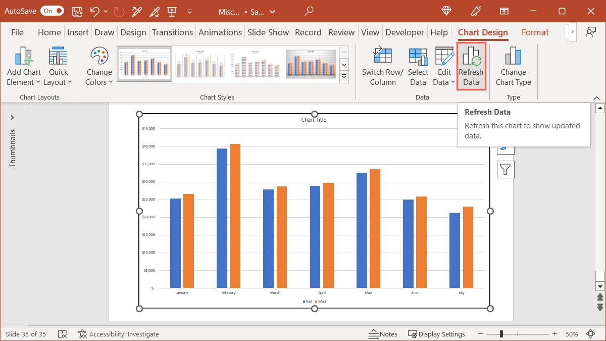
Task: Click the chart Filters funnel icon
Action: coord(506,169)
